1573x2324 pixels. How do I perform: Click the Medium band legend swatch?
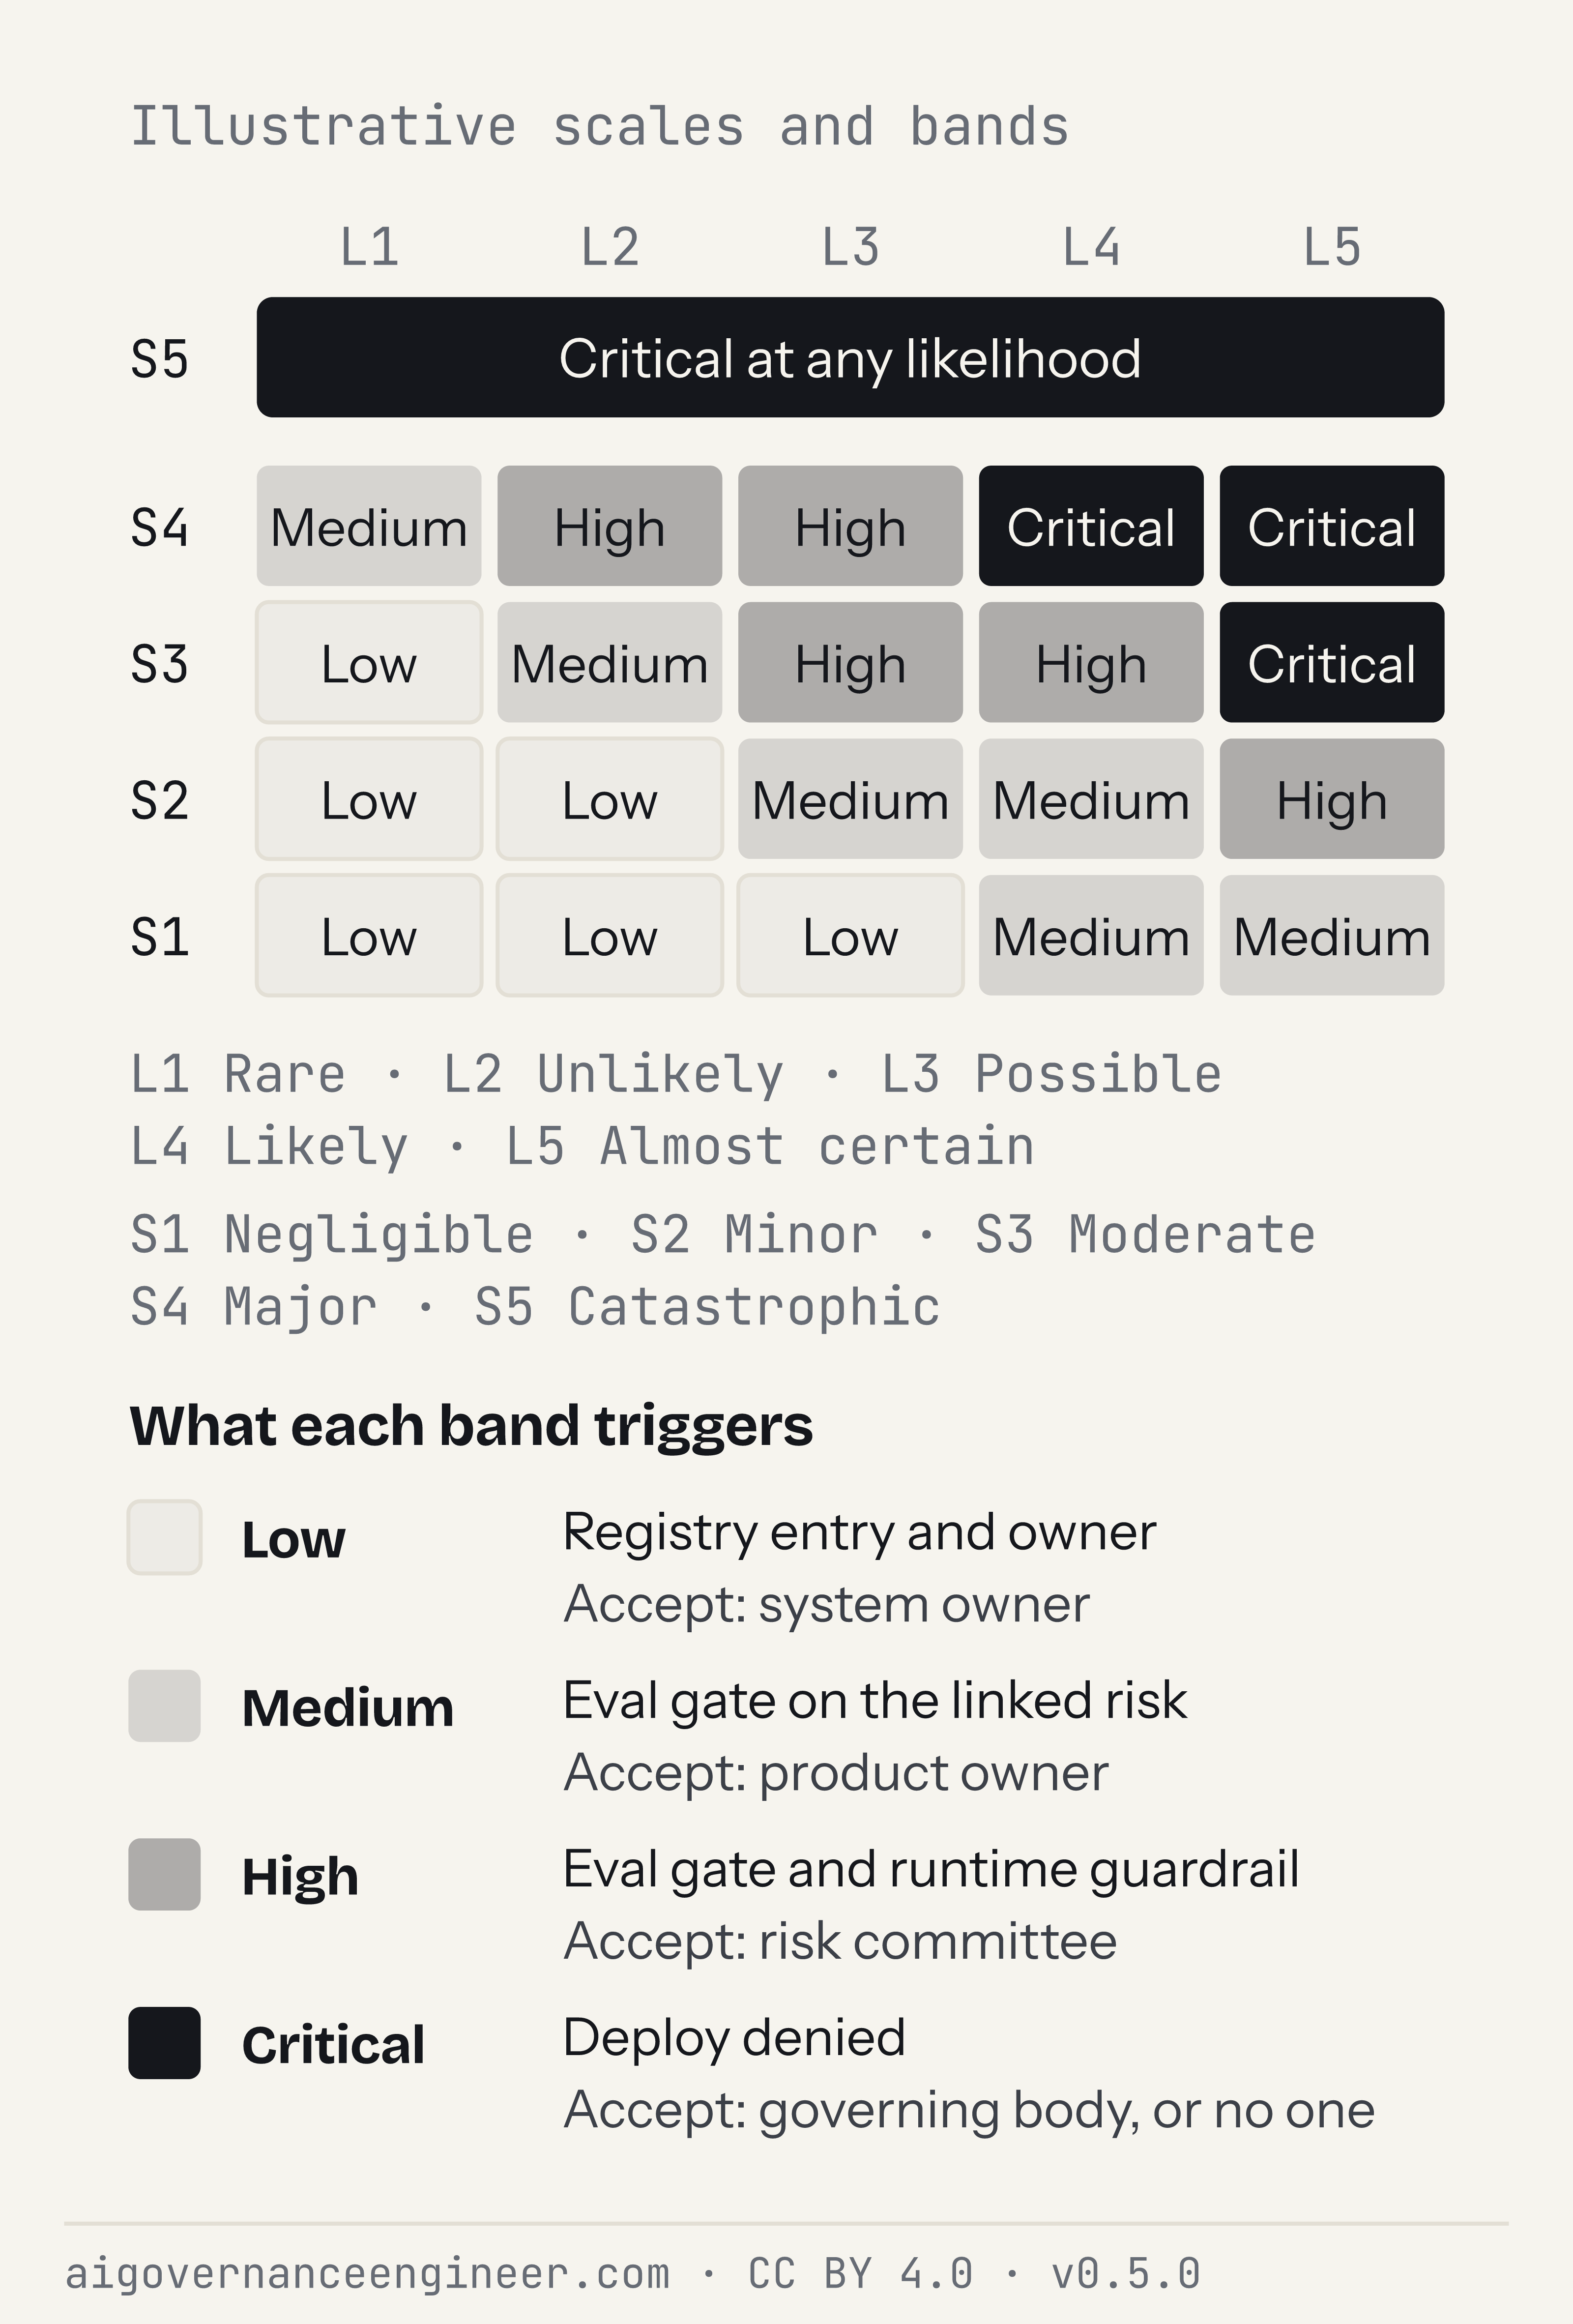pyautogui.click(x=165, y=1706)
